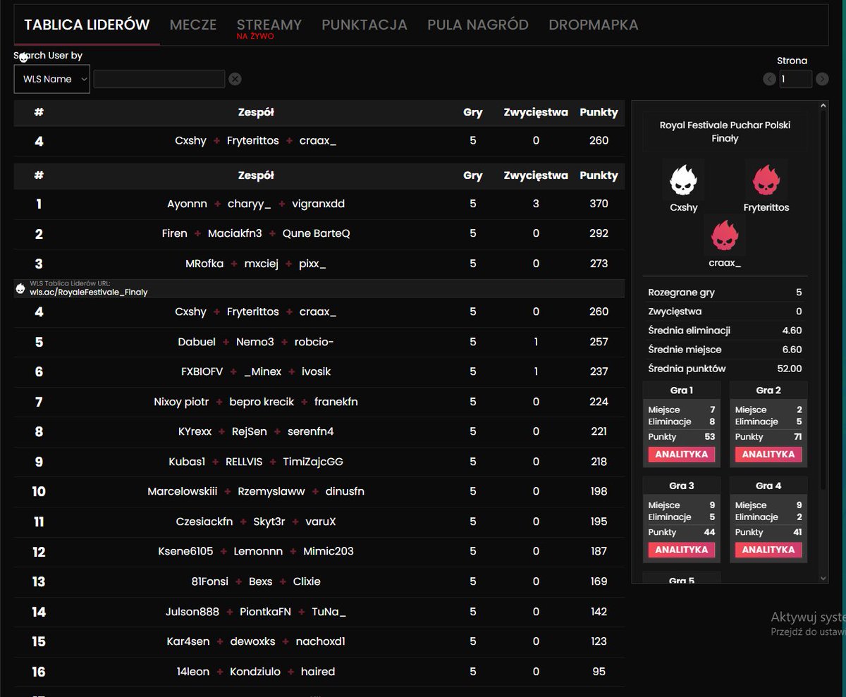Click the wls.ac/RoyaleFestivale_Finaly URL
Screen dimensions: 846x697
[89, 292]
